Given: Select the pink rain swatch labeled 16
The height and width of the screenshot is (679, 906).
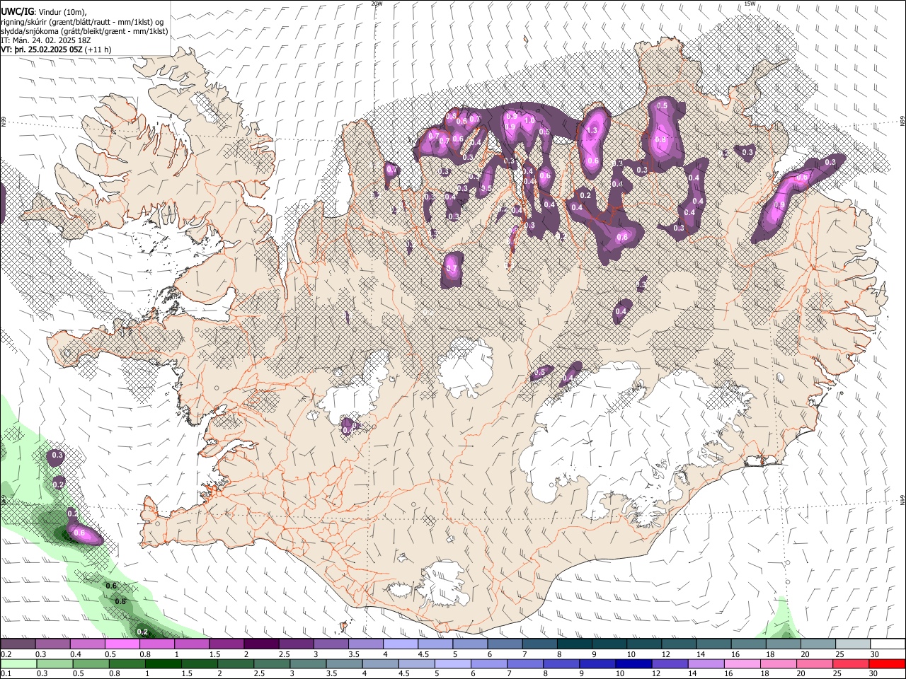Looking at the screenshot, I should [742, 663].
